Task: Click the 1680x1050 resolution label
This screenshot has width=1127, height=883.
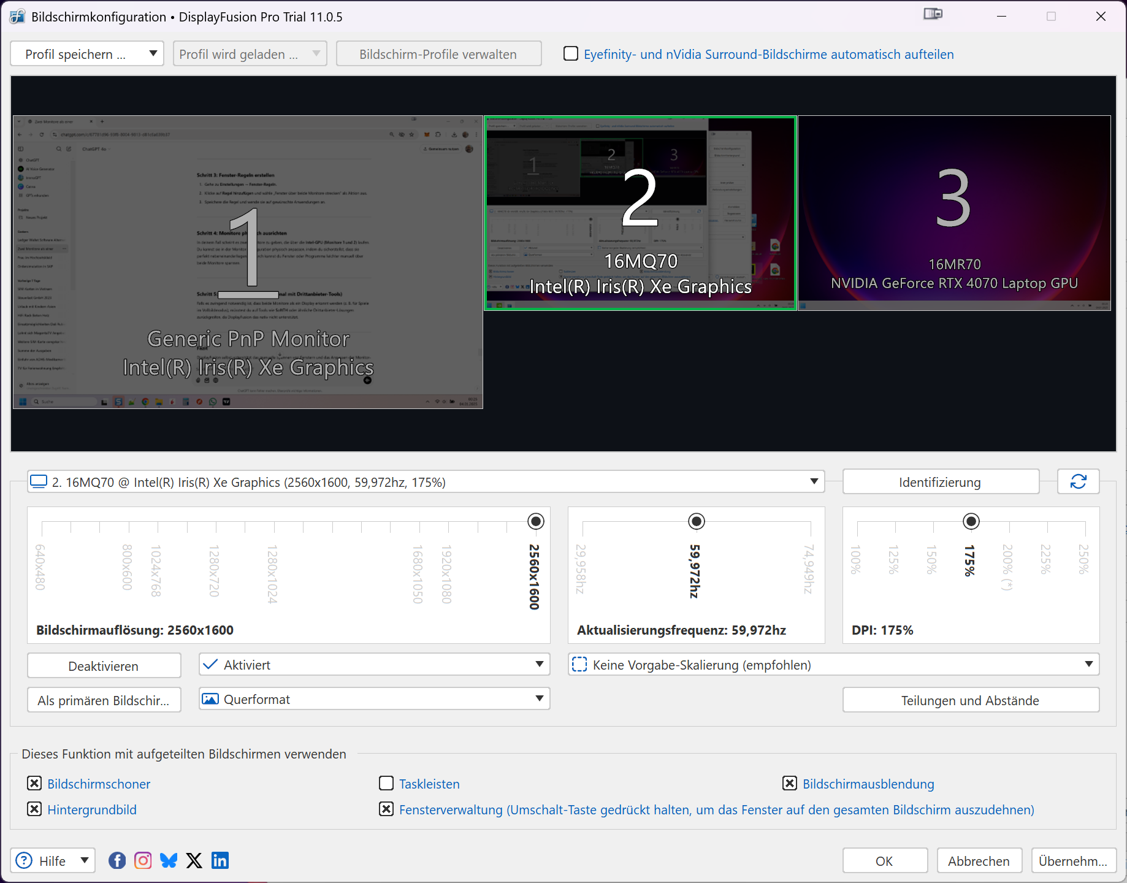Action: (418, 574)
